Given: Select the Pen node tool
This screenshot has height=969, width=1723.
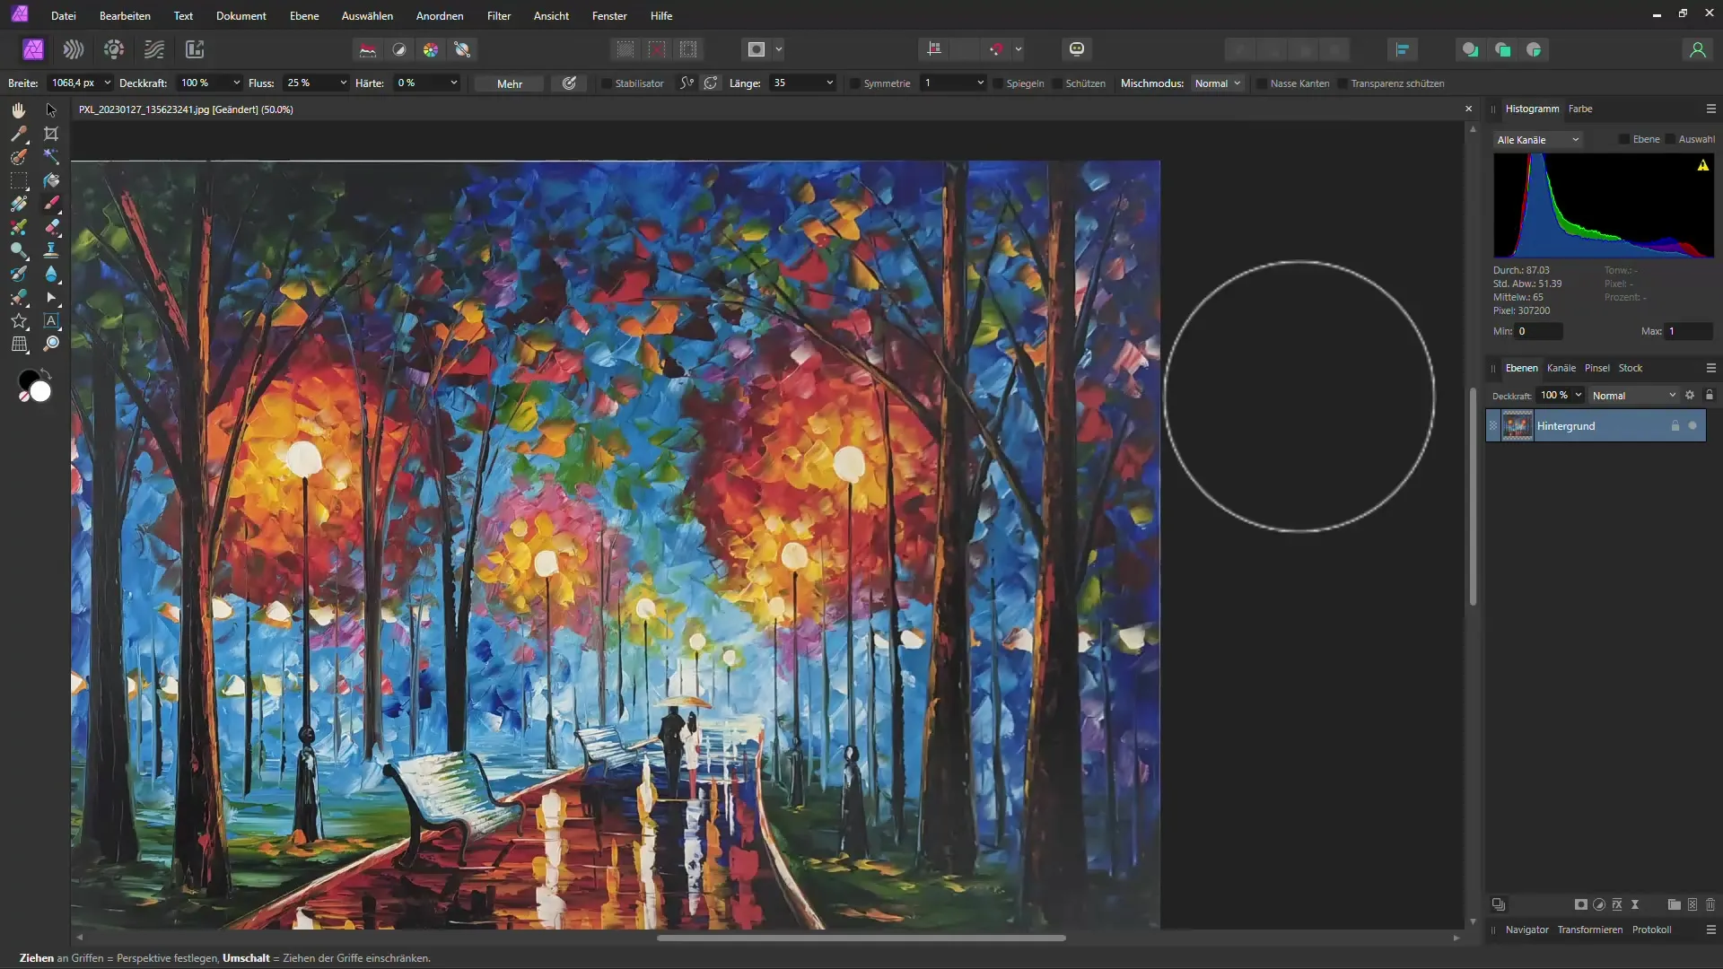Looking at the screenshot, I should 51,297.
